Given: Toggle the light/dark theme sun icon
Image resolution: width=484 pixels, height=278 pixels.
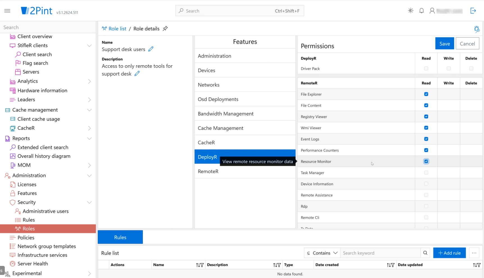Looking at the screenshot, I should (411, 11).
